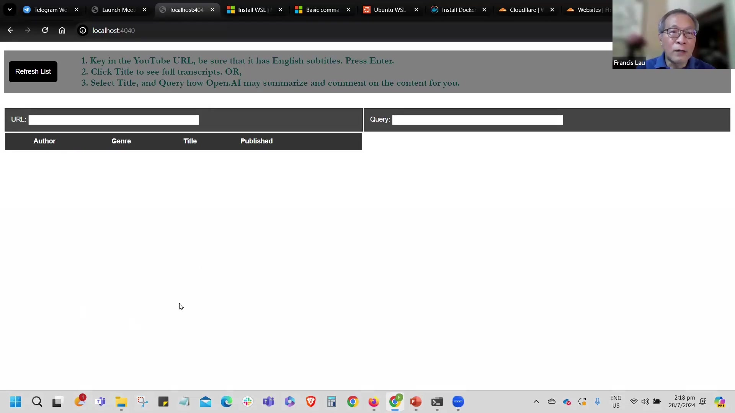Open Zoom from the taskbar
This screenshot has height=413, width=735.
pos(458,402)
